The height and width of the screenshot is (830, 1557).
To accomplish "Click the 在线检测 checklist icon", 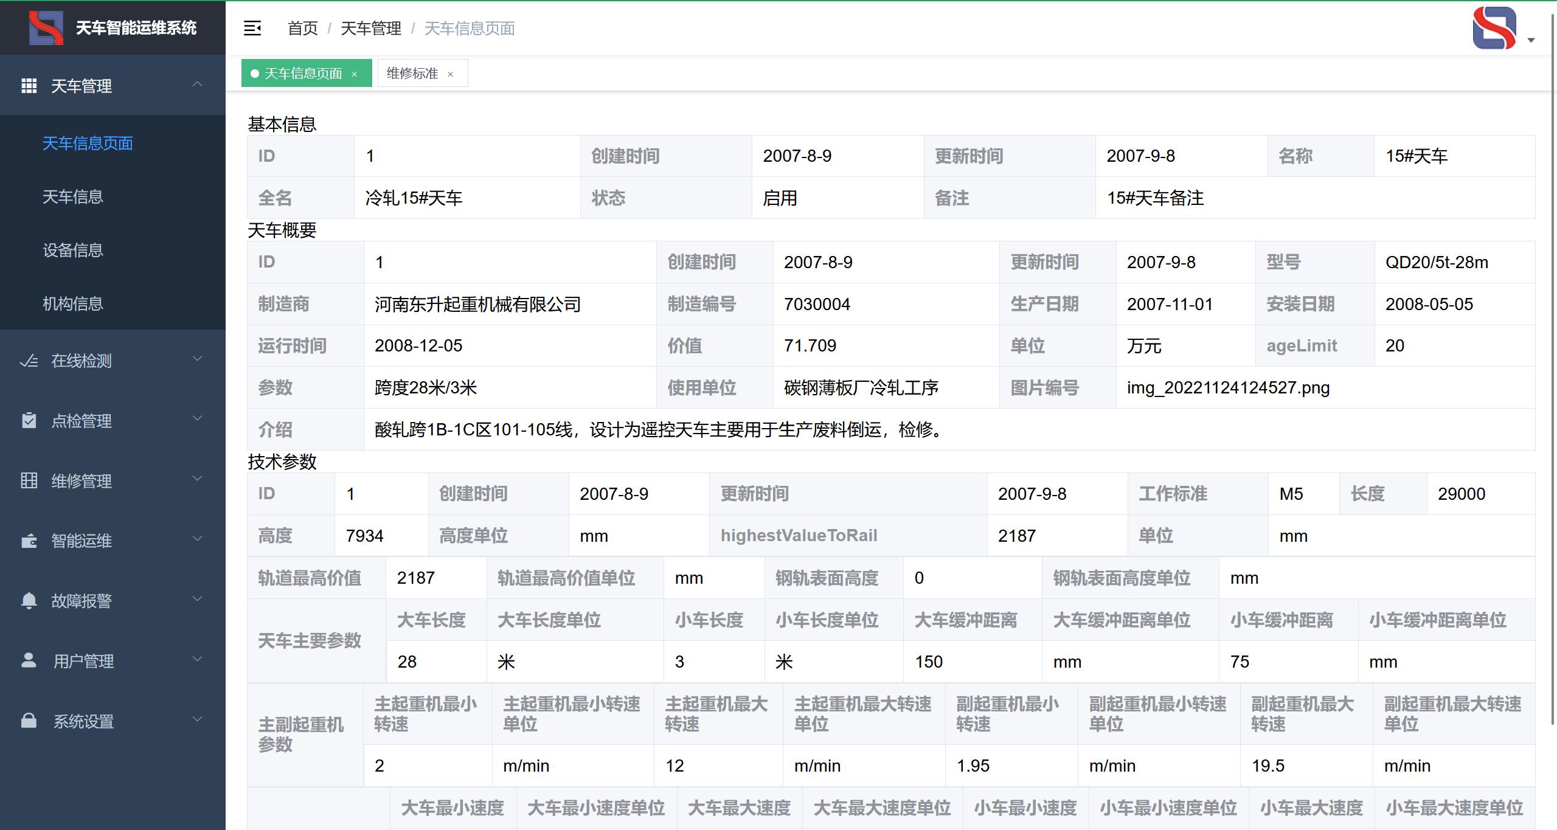I will [x=29, y=361].
